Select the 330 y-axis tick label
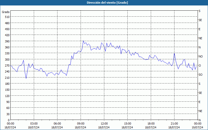Image resolution: width=208 pixels, height=130 pixels. (x=8, y=53)
